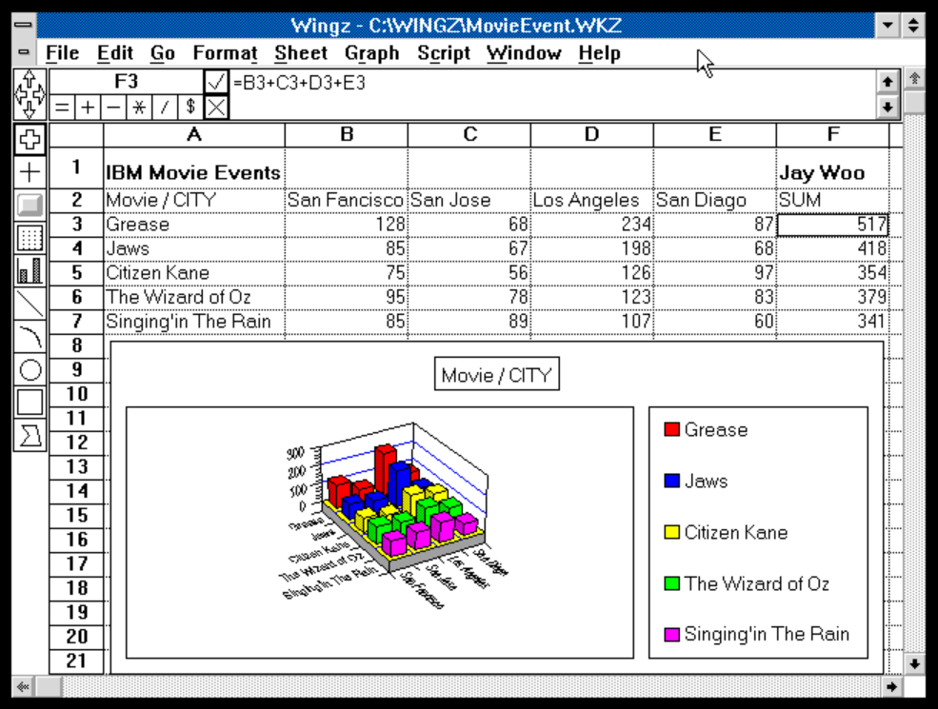Open the Edit menu

(115, 53)
